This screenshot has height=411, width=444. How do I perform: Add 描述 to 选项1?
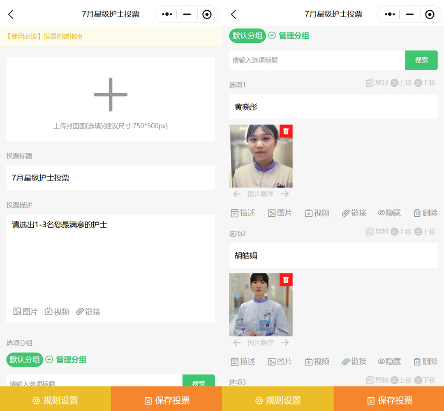pos(243,213)
